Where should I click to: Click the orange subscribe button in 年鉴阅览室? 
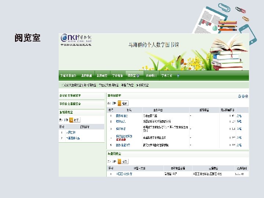(123, 161)
